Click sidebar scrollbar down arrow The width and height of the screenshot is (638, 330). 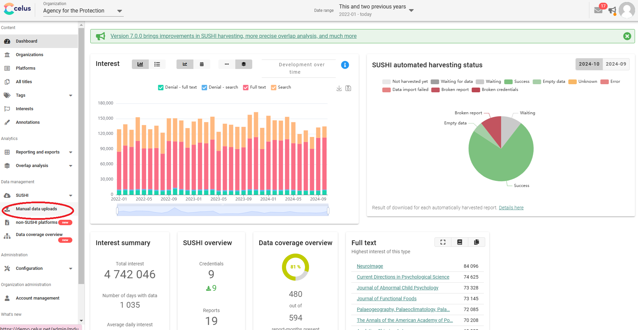click(x=81, y=321)
